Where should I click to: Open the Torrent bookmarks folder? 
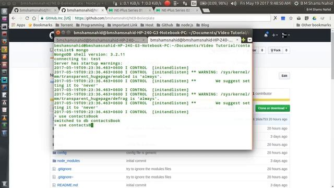[64, 25]
